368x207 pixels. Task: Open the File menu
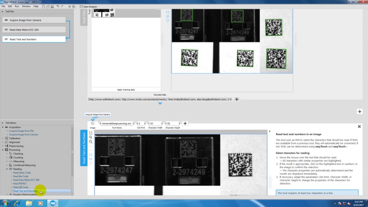coord(3,6)
